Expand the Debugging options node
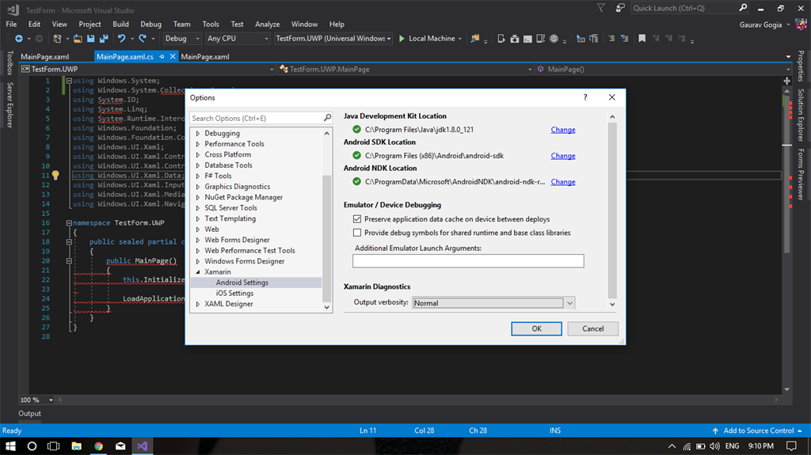This screenshot has height=455, width=811. pyautogui.click(x=197, y=134)
